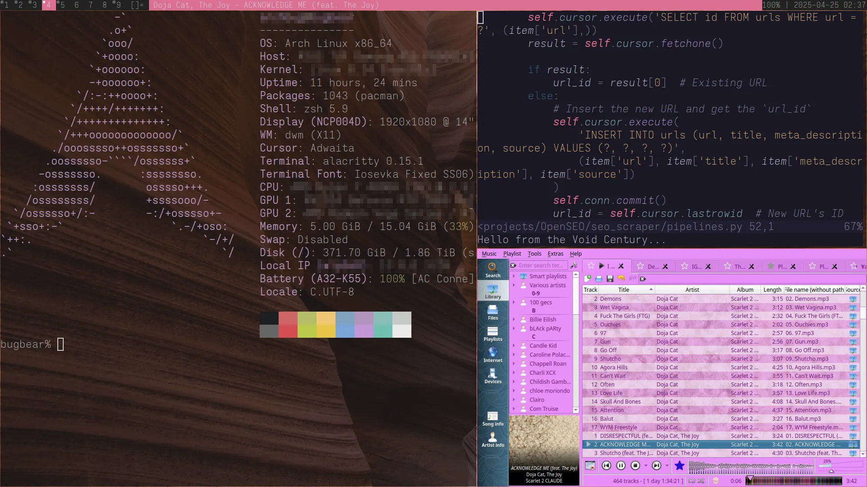
Task: Favorite the Th... playlist tab star
Action: pyautogui.click(x=727, y=266)
